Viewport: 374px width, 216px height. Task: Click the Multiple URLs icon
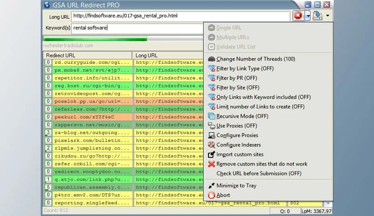point(211,37)
